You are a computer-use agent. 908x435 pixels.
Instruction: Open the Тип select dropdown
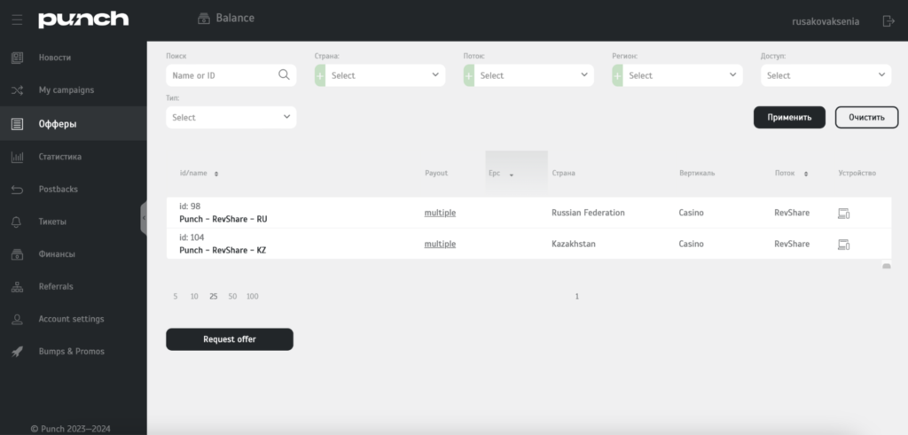click(231, 118)
